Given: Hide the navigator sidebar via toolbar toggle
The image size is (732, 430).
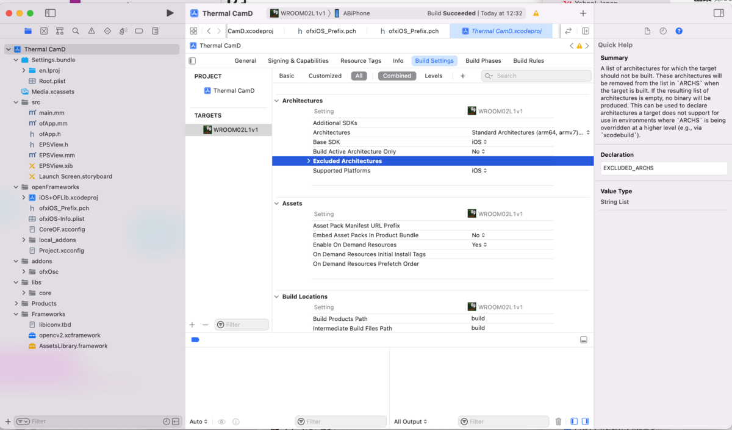Looking at the screenshot, I should pos(51,13).
